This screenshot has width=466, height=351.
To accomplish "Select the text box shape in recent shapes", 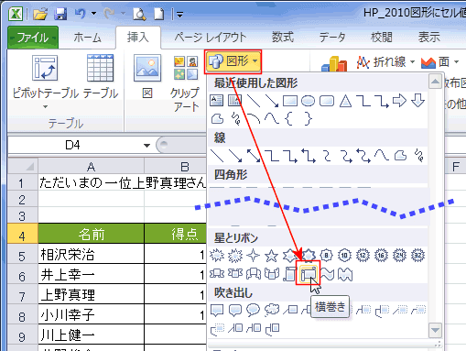I will [x=217, y=101].
